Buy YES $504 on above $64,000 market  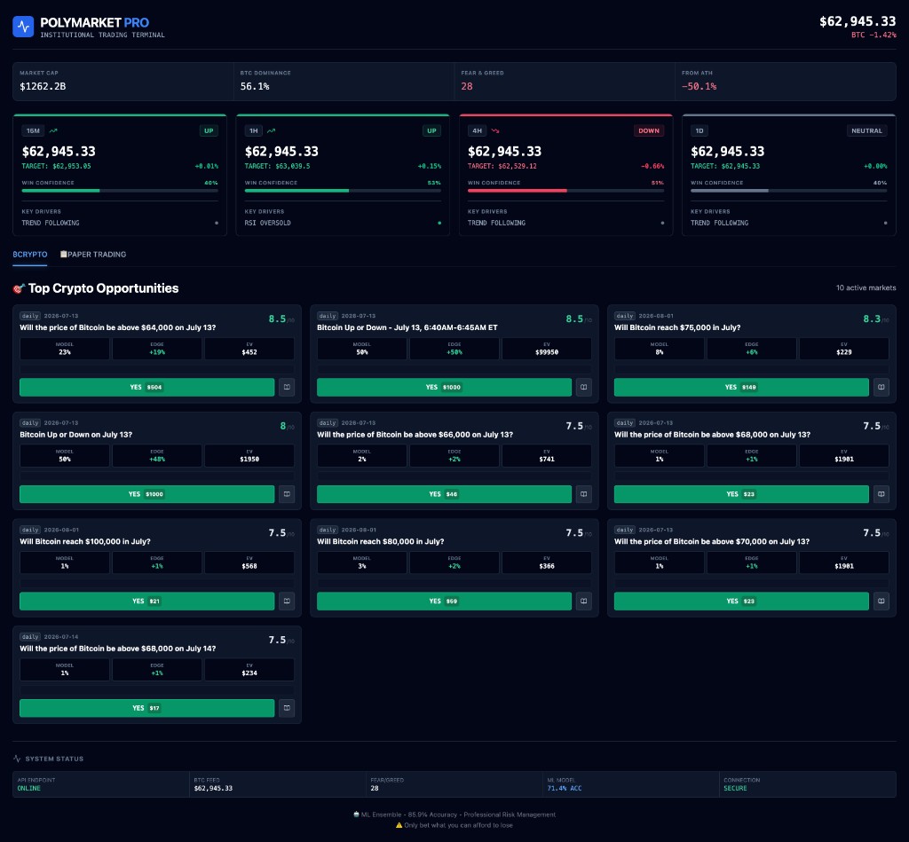point(147,387)
